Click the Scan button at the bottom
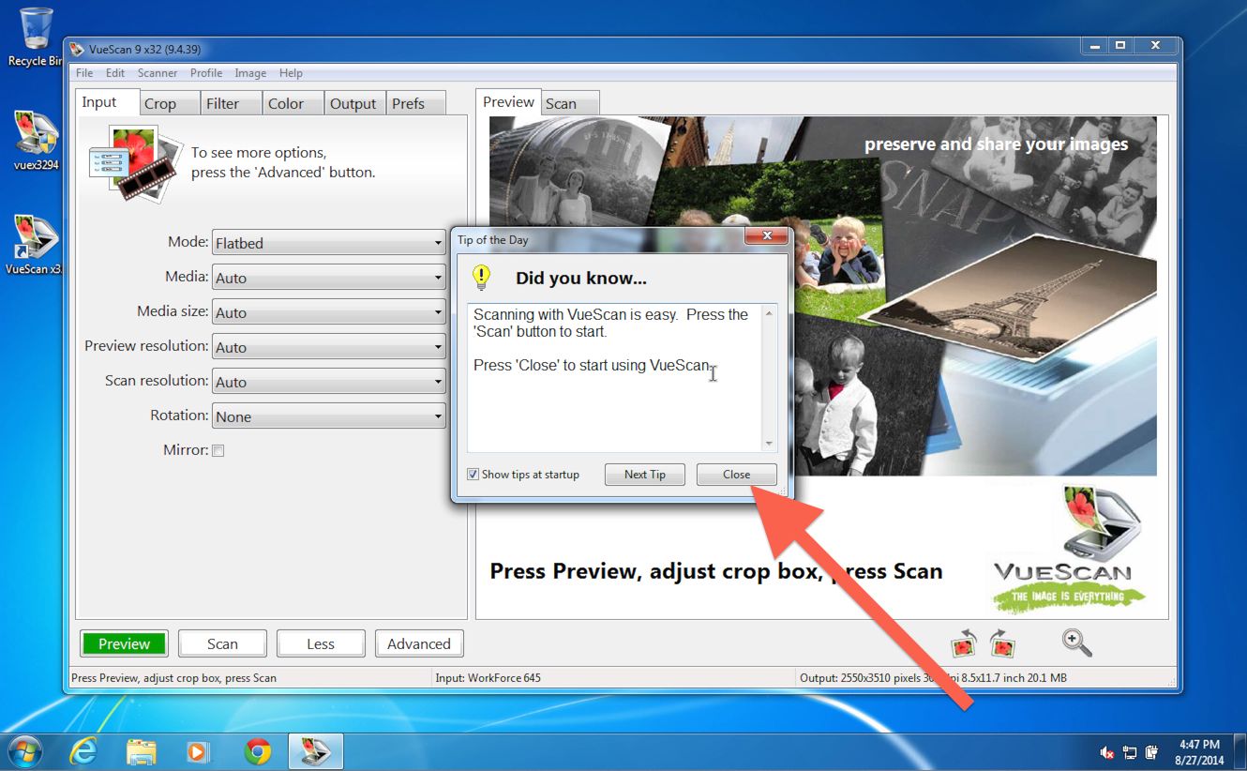This screenshot has width=1247, height=771. [x=222, y=643]
